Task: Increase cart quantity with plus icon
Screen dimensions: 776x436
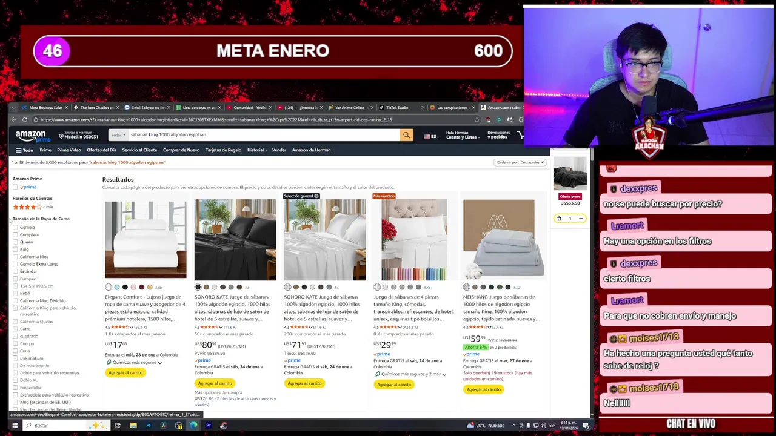Action: click(x=581, y=219)
